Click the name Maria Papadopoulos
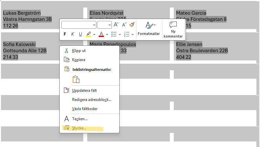 113,44
